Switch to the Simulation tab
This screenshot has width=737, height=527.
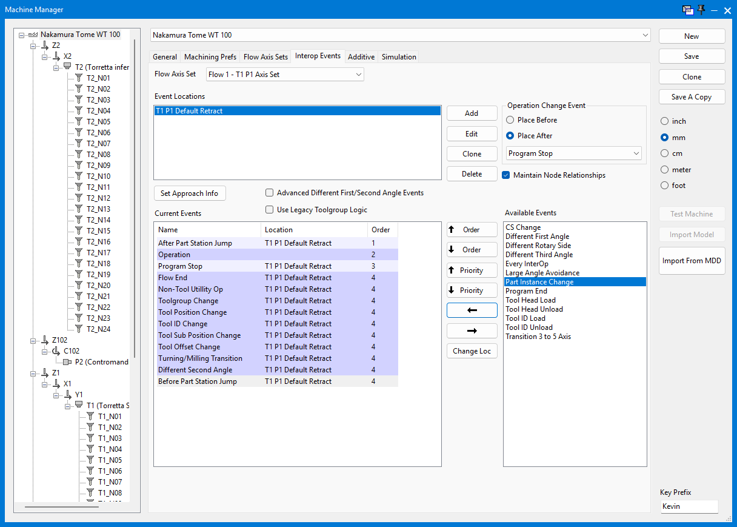399,57
